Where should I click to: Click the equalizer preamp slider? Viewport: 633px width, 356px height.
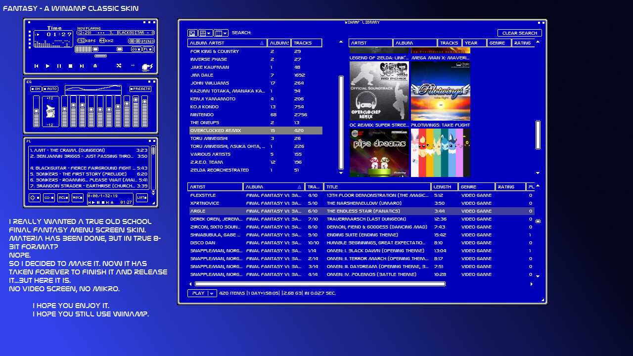[x=36, y=111]
